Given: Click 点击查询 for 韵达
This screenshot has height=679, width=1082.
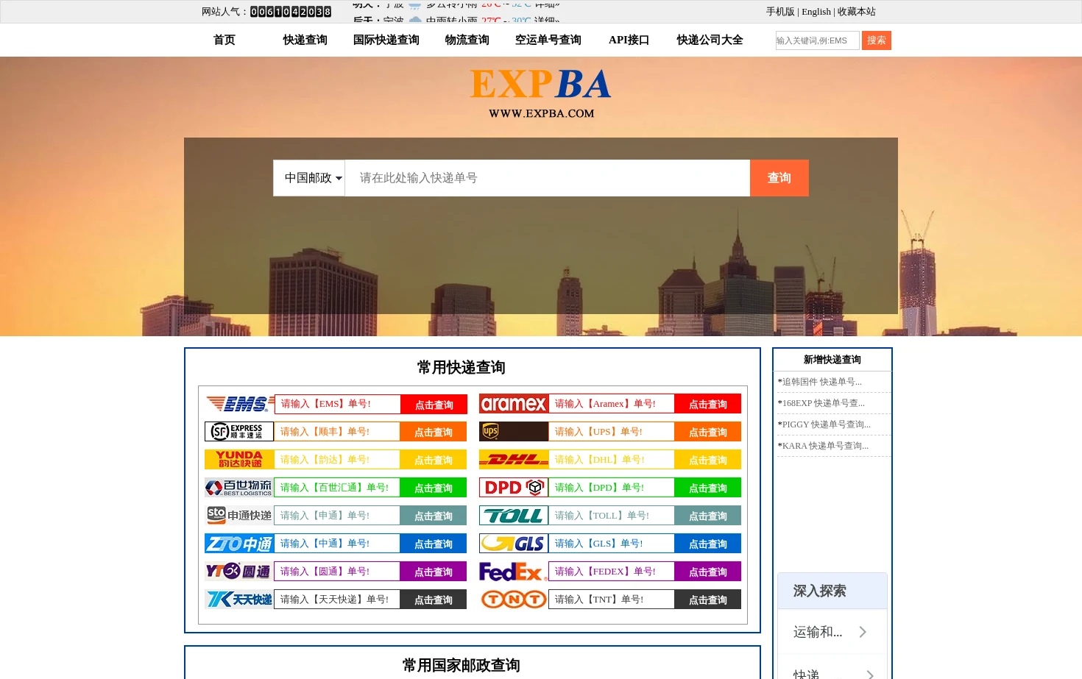Looking at the screenshot, I should [433, 460].
